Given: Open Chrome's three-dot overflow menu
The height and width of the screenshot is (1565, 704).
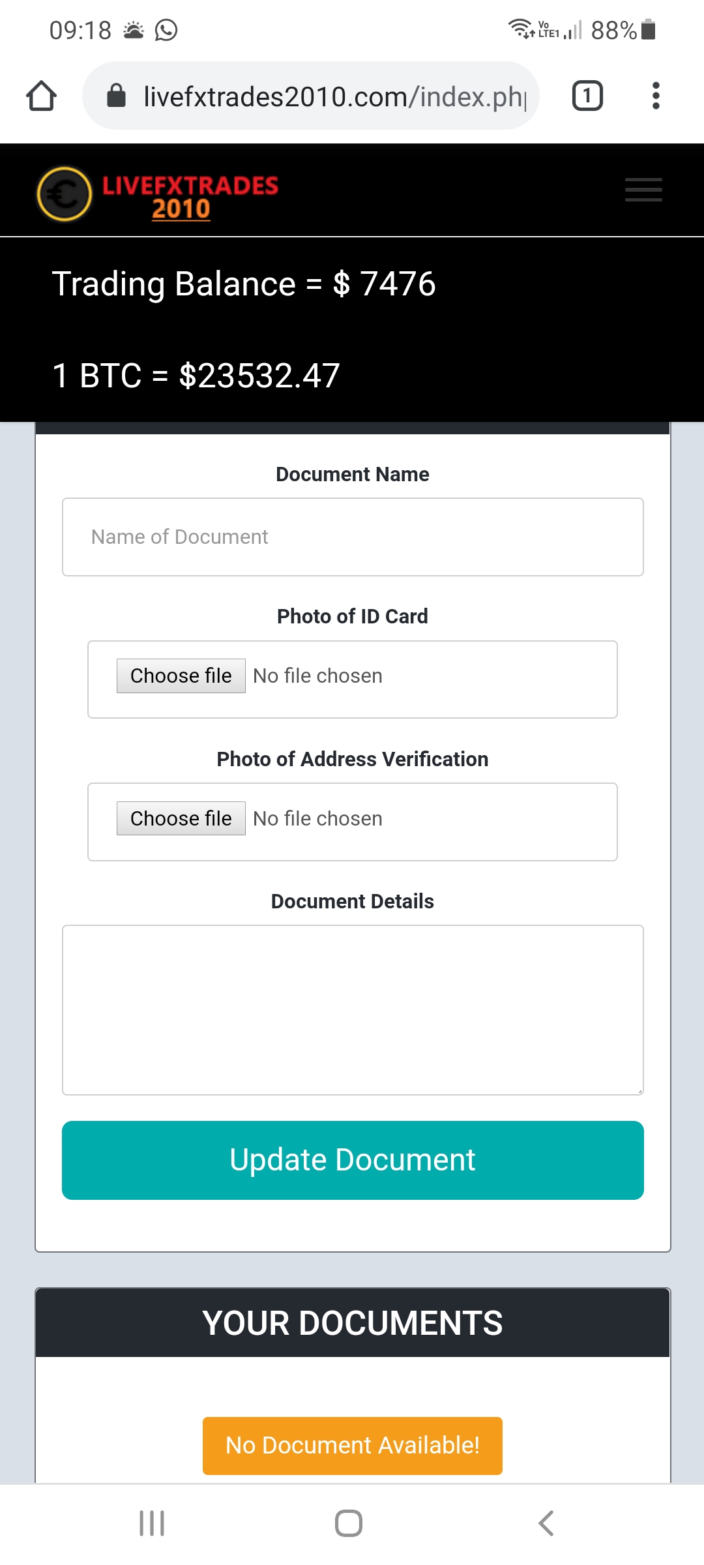Looking at the screenshot, I should [656, 96].
